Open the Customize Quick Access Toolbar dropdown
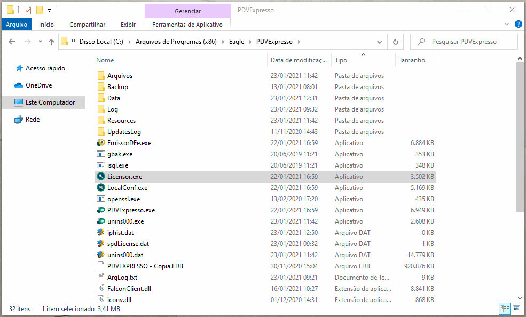This screenshot has width=526, height=317. point(49,11)
